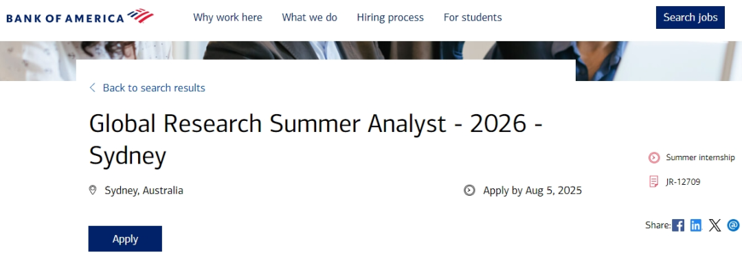Viewport: 742px width, 259px height.
Task: Click the back chevron arrow
Action: point(92,88)
